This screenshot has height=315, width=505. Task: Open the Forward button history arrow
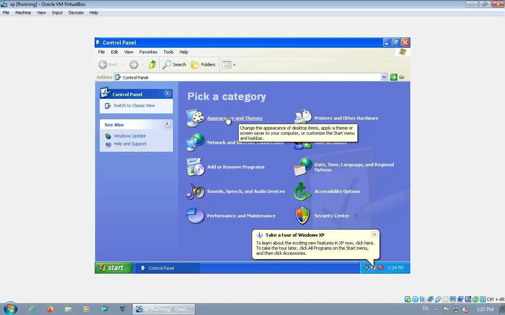click(x=142, y=65)
